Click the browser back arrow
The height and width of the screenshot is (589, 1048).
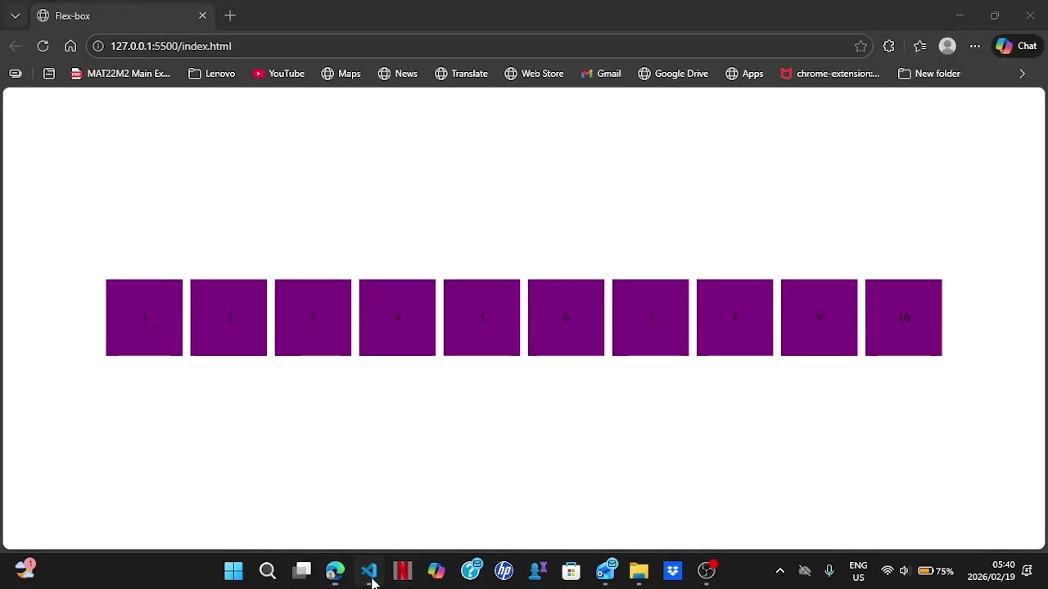pyautogui.click(x=16, y=46)
